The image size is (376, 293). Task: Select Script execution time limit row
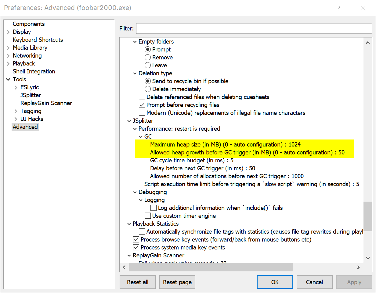coord(251,184)
